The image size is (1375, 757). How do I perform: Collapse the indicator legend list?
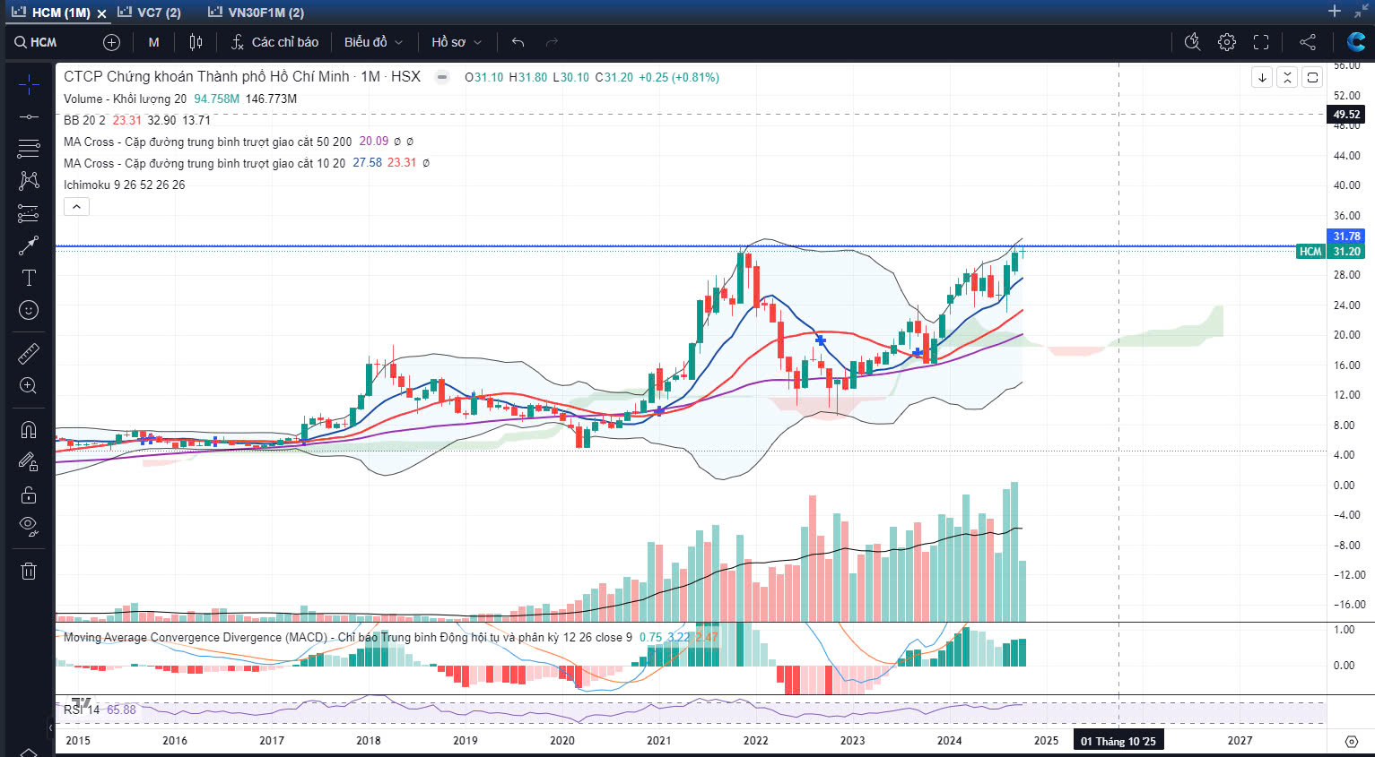click(76, 207)
